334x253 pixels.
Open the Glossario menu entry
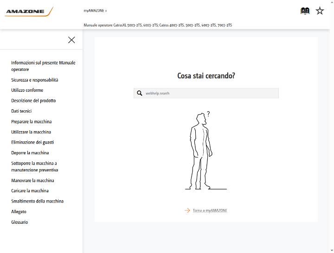(x=19, y=222)
